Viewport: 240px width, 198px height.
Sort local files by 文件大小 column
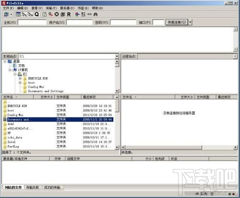click(x=44, y=97)
